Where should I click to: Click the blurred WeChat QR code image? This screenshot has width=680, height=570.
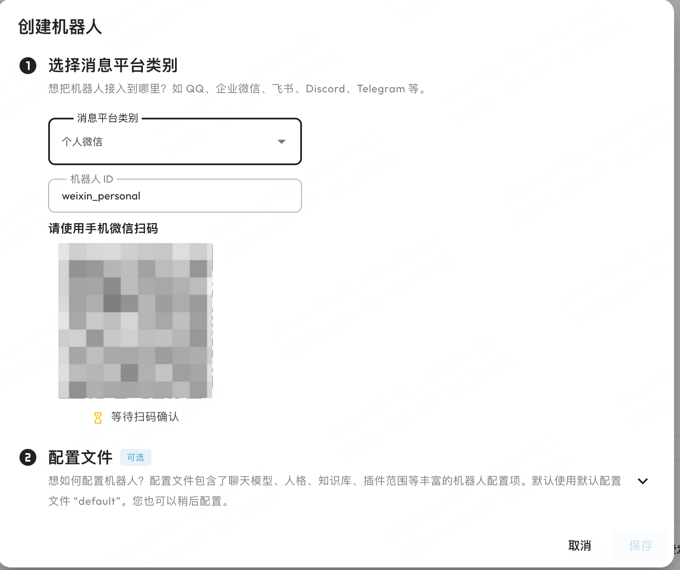point(135,321)
